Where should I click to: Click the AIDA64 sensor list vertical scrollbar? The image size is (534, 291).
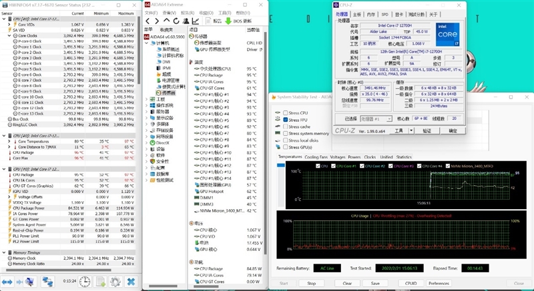(265, 143)
